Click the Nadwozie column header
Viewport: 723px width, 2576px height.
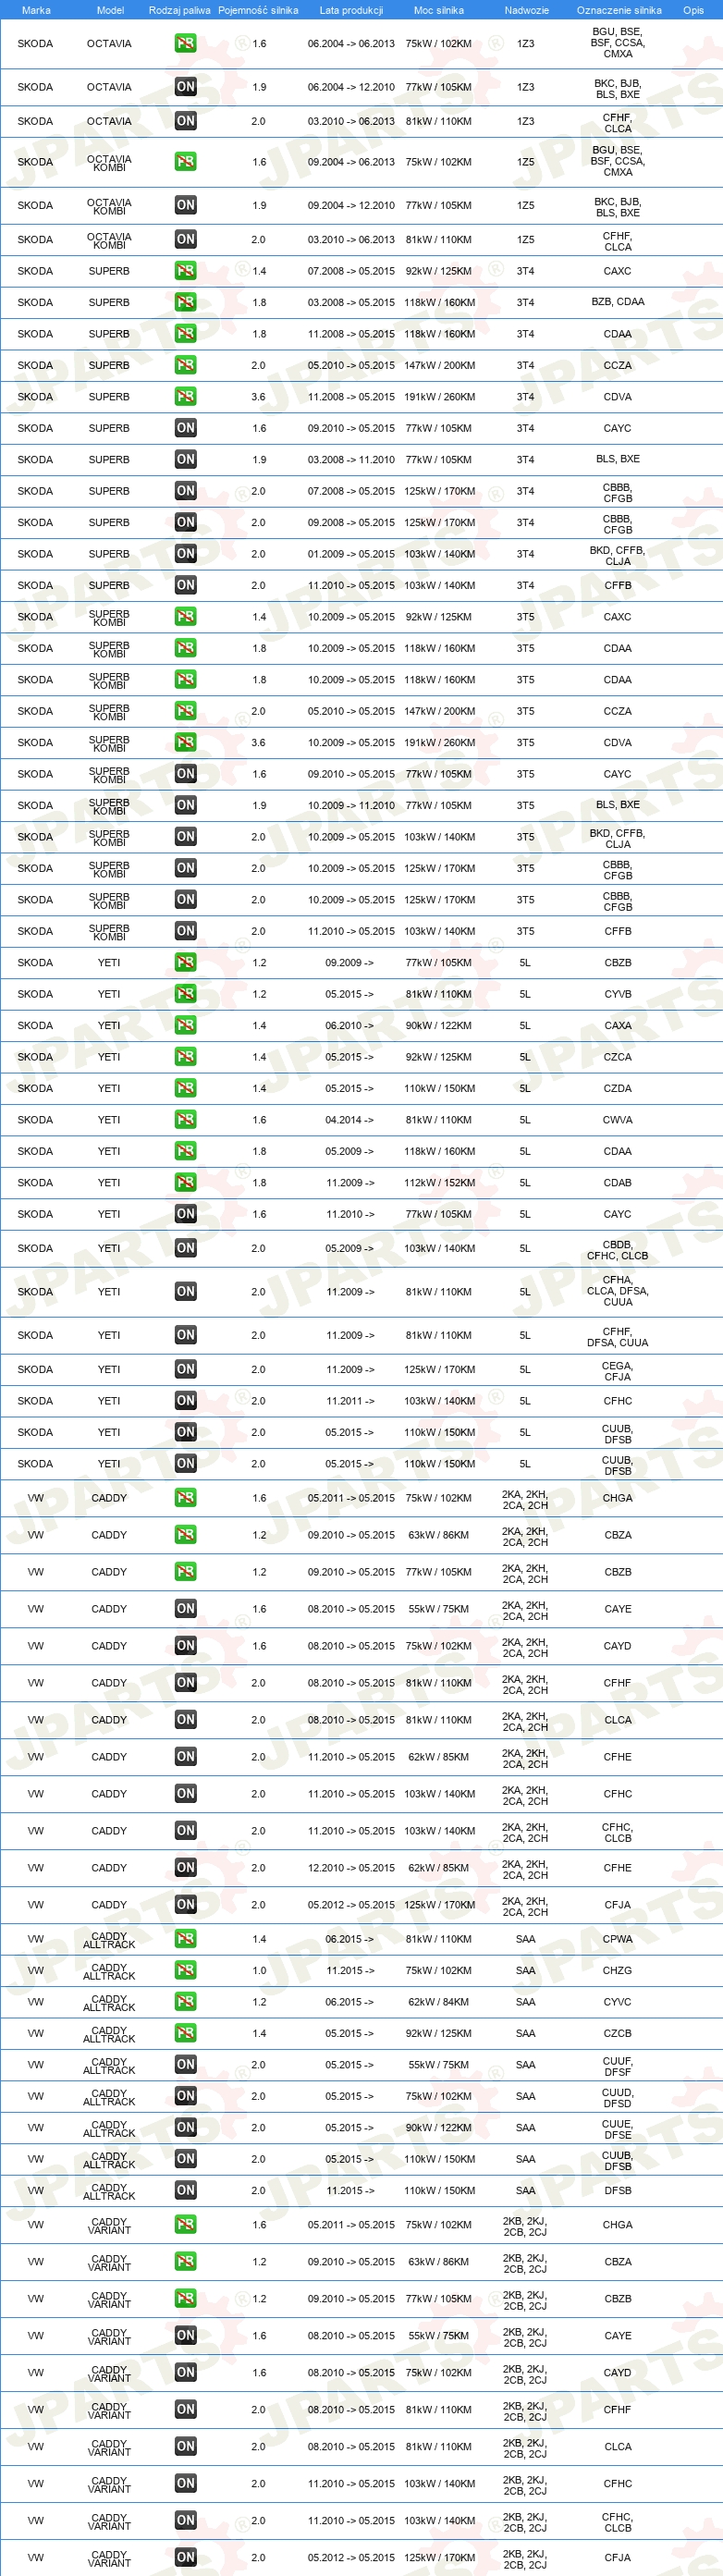point(526,10)
